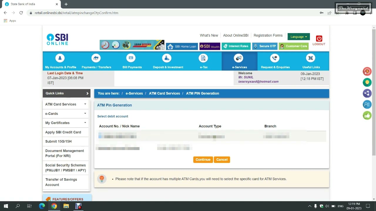Viewport: 376px width, 211px height.
Task: Open Customer Care button
Action: coord(293,46)
